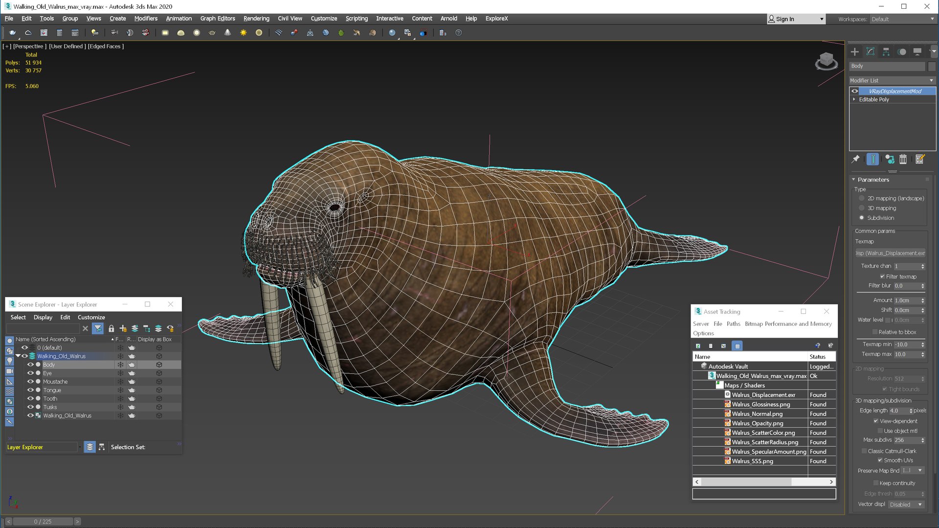Screen dimensions: 939x528
Task: Open the Modifier List dropdown
Action: click(x=892, y=80)
